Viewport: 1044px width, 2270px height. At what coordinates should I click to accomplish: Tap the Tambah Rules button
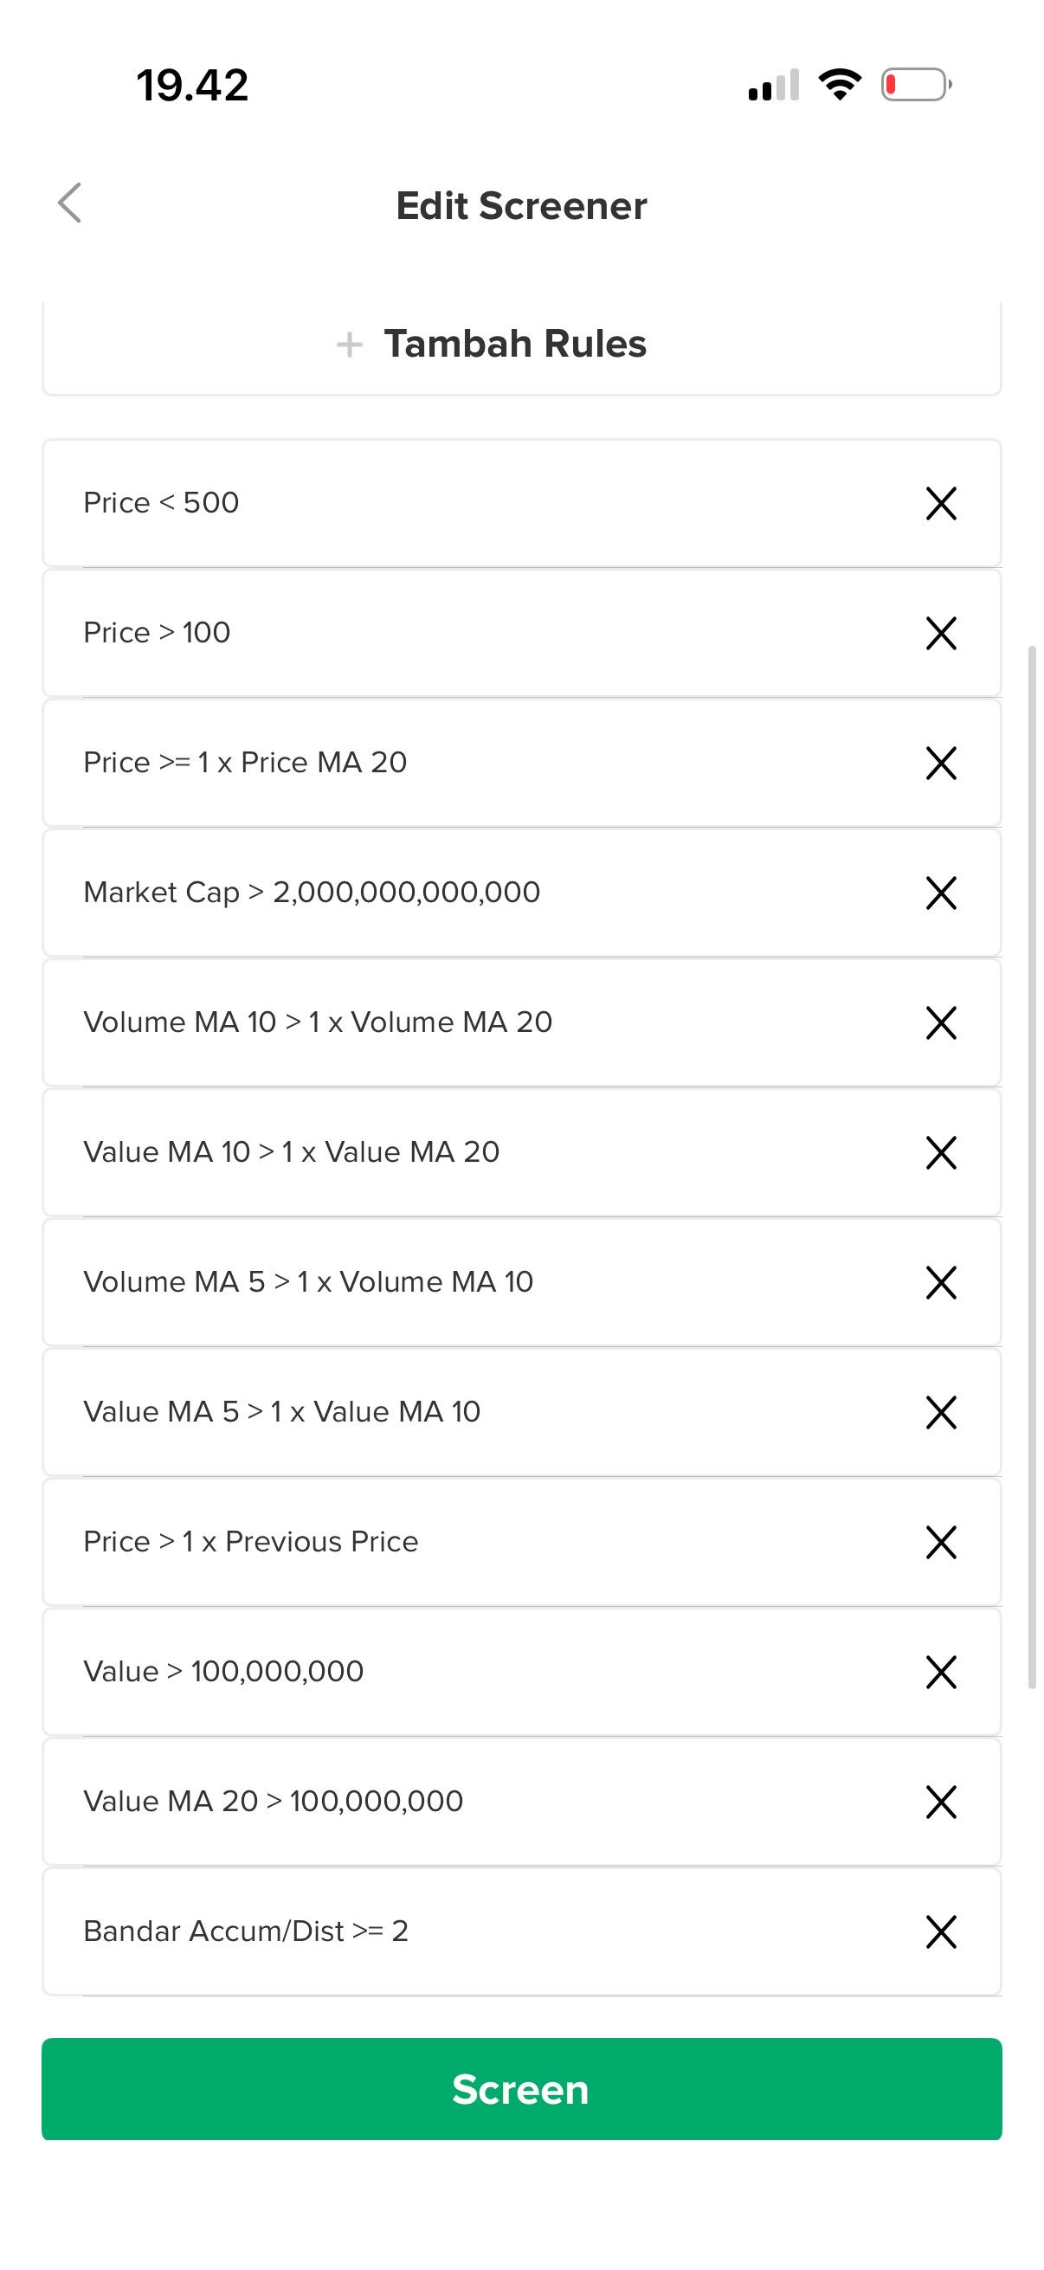tap(515, 344)
